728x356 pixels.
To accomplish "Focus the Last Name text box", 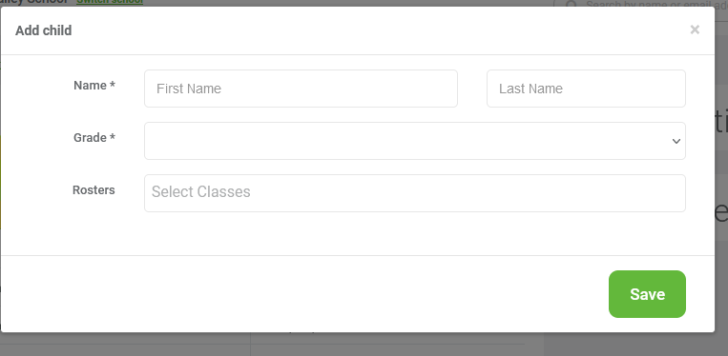I will (x=586, y=89).
